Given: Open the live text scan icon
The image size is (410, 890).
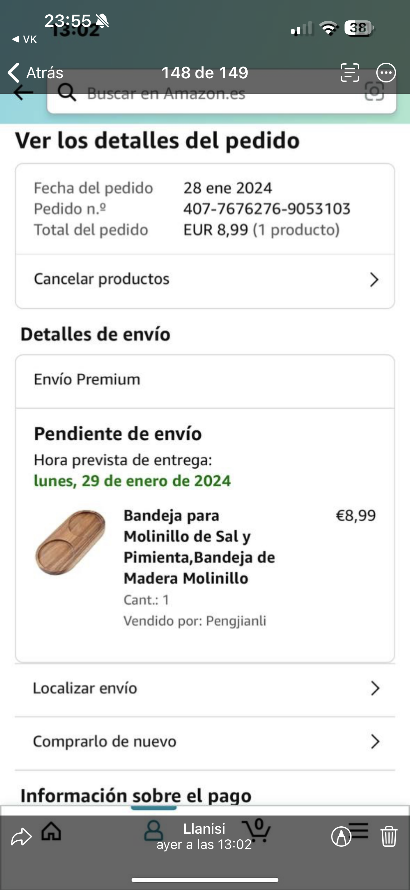Looking at the screenshot, I should 350,73.
